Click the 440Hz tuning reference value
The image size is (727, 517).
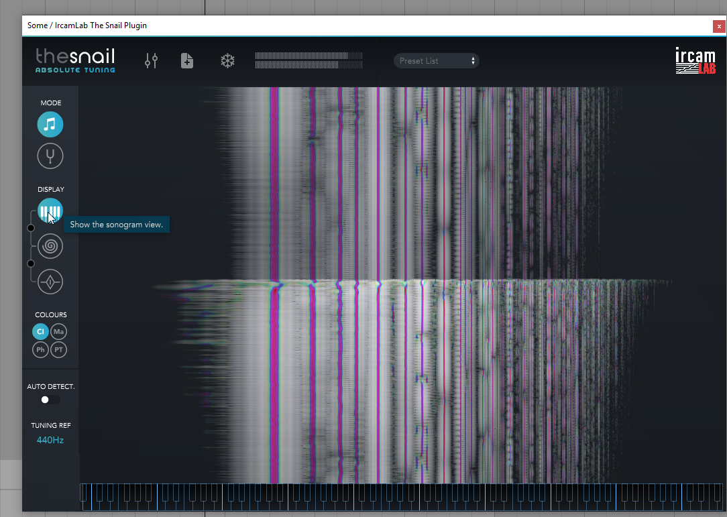[x=50, y=441]
